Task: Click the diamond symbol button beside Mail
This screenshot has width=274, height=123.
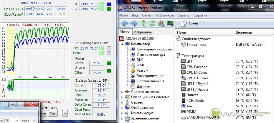Action: [65, 113]
